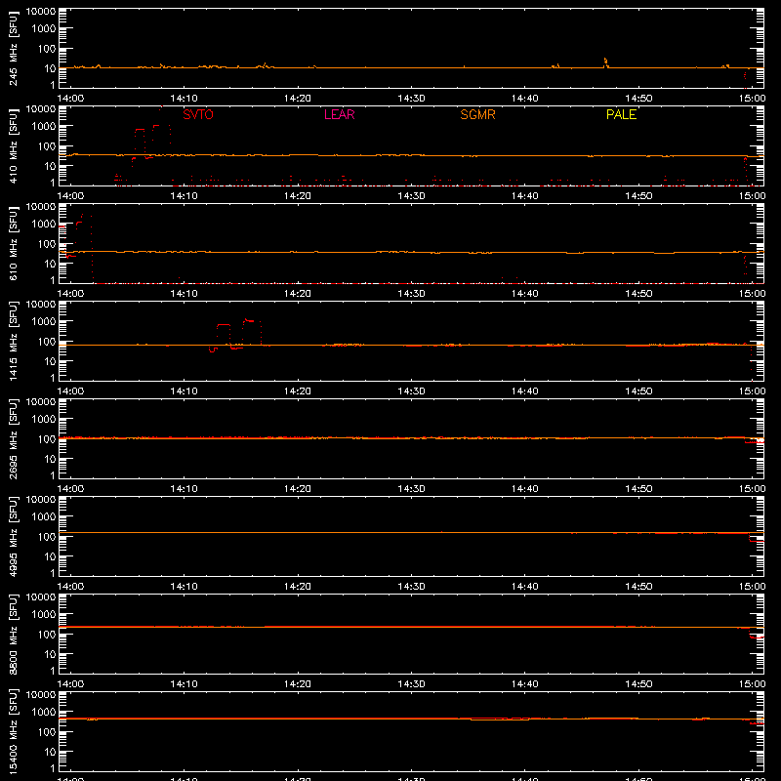Click the 14:30 tick label below 1415 MHz plot
The image size is (781, 781).
point(411,391)
